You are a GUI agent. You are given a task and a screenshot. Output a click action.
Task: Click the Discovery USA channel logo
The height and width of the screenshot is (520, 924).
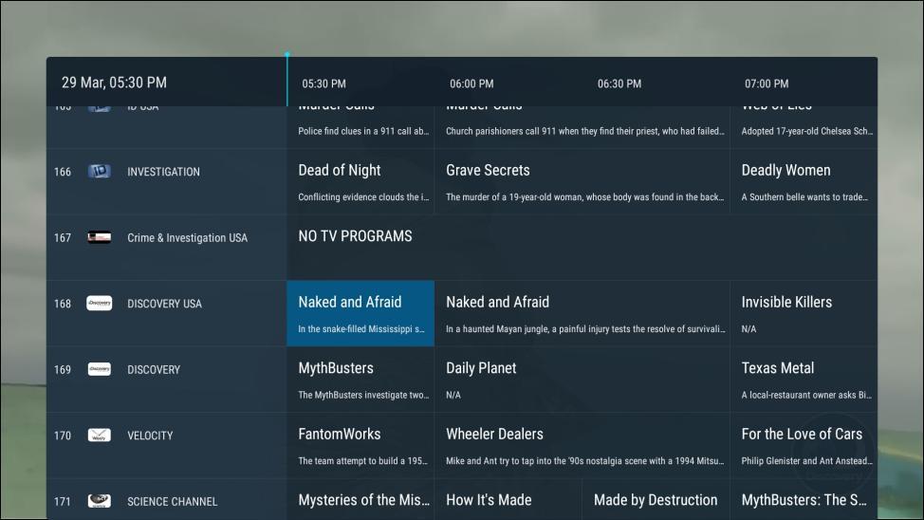coord(99,303)
